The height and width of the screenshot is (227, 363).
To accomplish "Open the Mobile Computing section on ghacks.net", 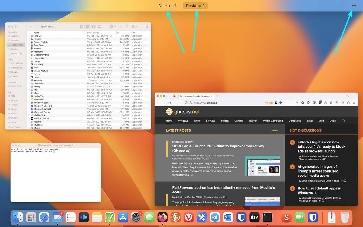I will [273, 120].
